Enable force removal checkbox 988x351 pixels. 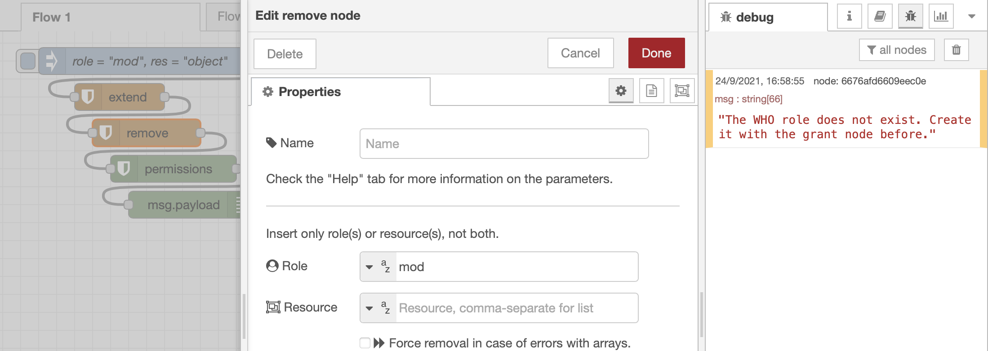[365, 343]
